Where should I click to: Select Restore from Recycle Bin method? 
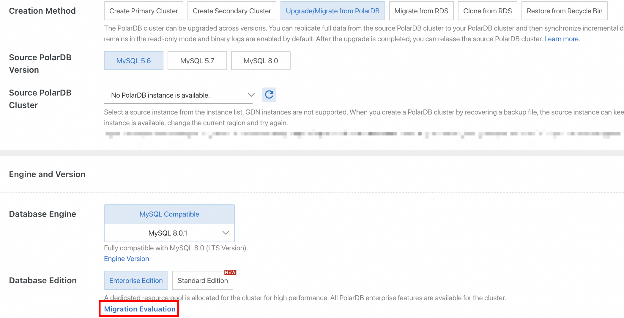[x=565, y=11]
